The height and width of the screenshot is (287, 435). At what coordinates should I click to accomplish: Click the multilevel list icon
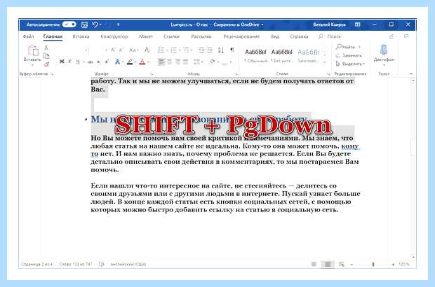[x=186, y=50]
